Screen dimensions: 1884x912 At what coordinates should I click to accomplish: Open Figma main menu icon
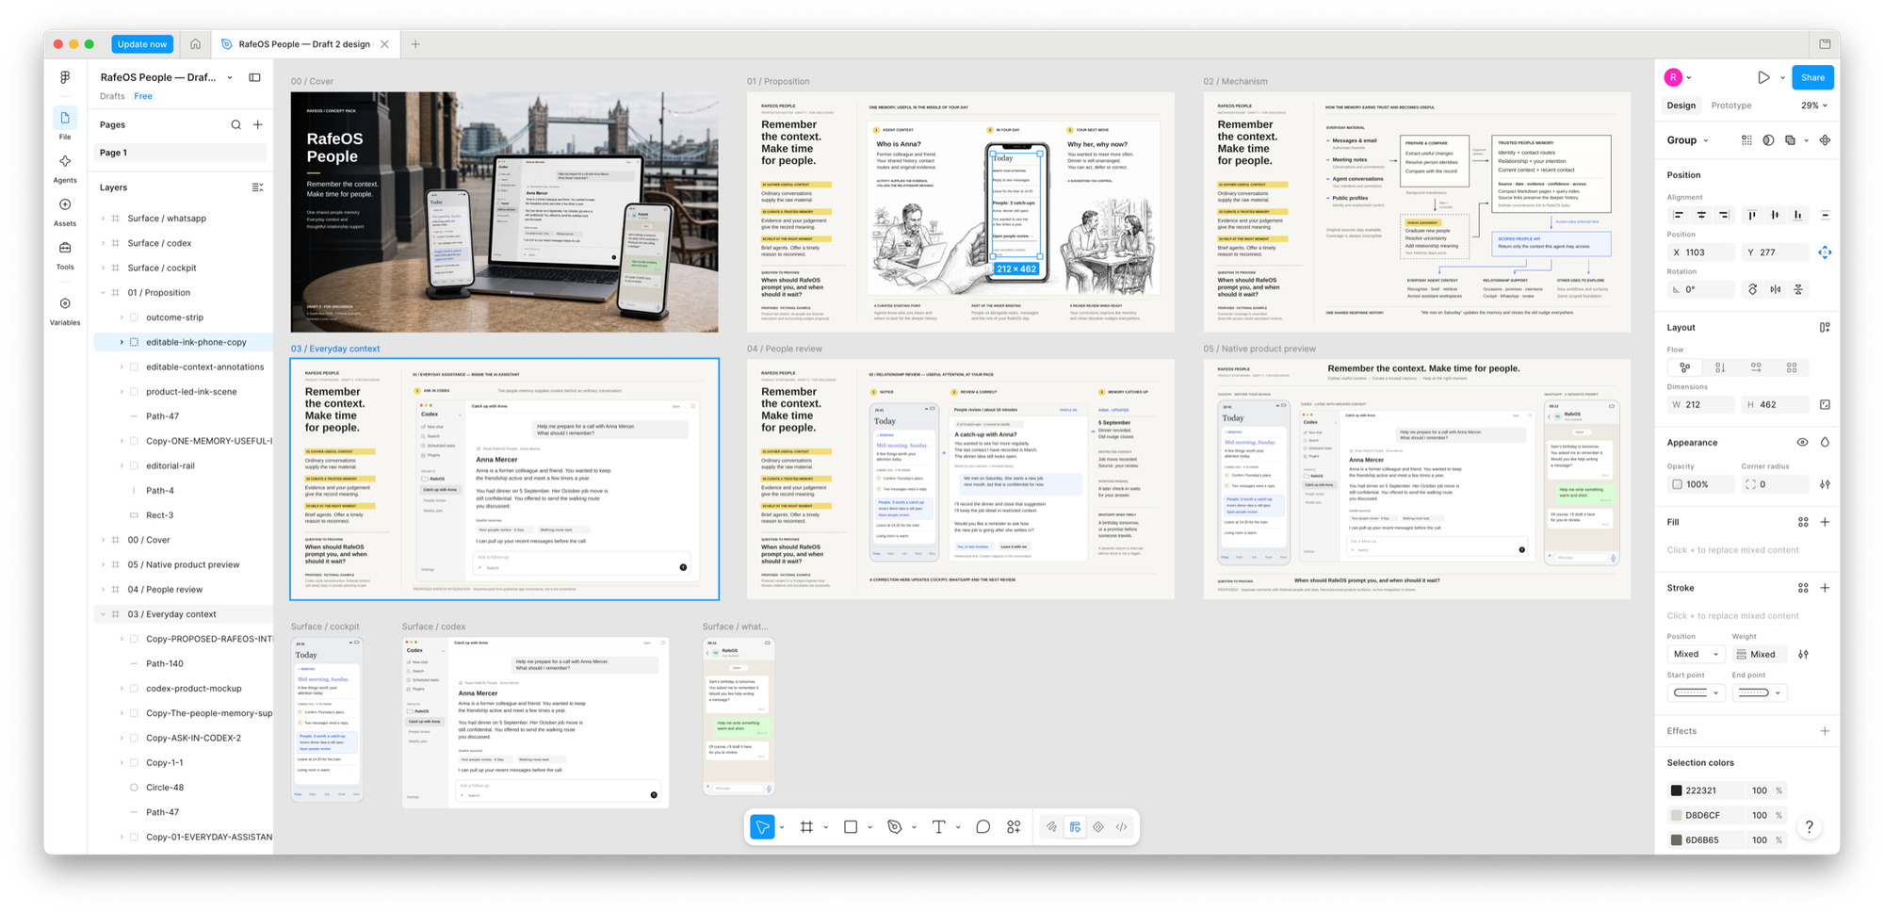65,77
